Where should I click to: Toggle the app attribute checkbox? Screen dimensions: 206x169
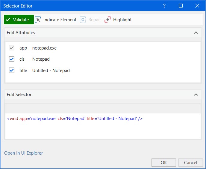coord(12,48)
